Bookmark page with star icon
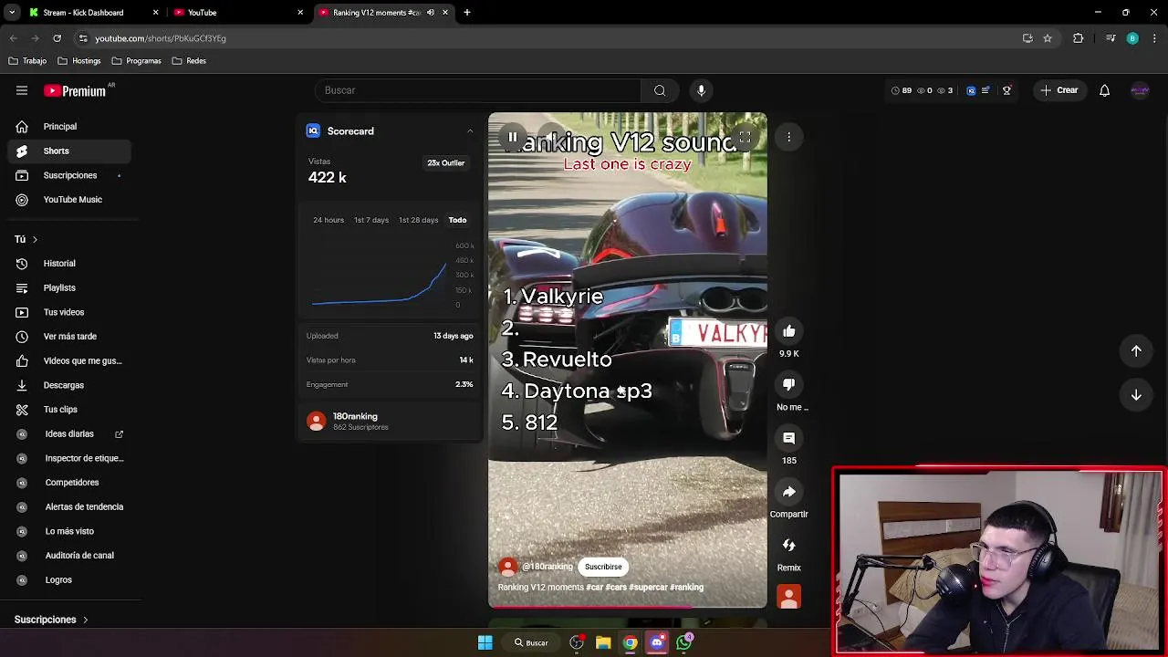Image resolution: width=1168 pixels, height=657 pixels. (x=1048, y=38)
